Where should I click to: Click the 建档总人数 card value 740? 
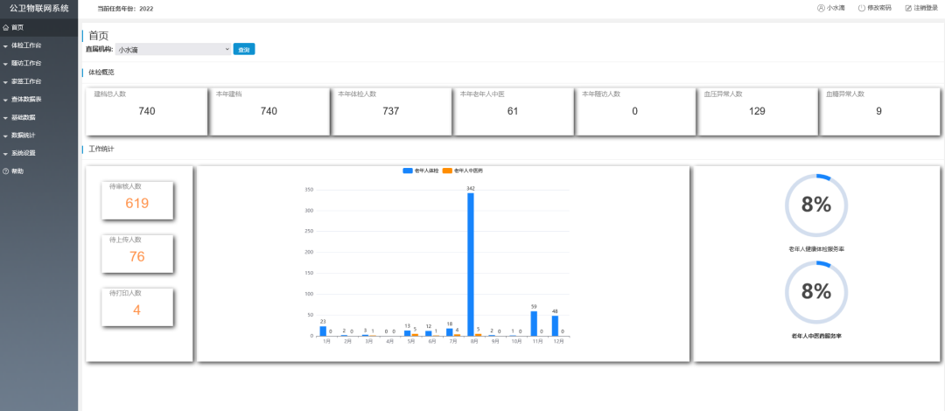tap(147, 111)
